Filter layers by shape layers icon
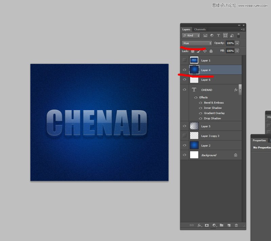This screenshot has width=271, height=241. tap(225, 35)
